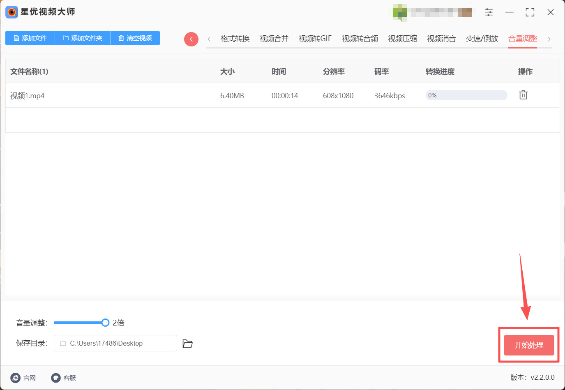Click 清空视频 button

coord(135,38)
